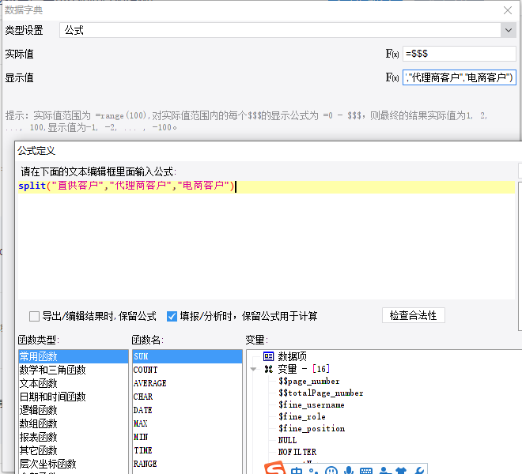Uncheck 填报/分析时保留公式用于计算 checkbox
The image size is (522, 474).
pyautogui.click(x=172, y=316)
